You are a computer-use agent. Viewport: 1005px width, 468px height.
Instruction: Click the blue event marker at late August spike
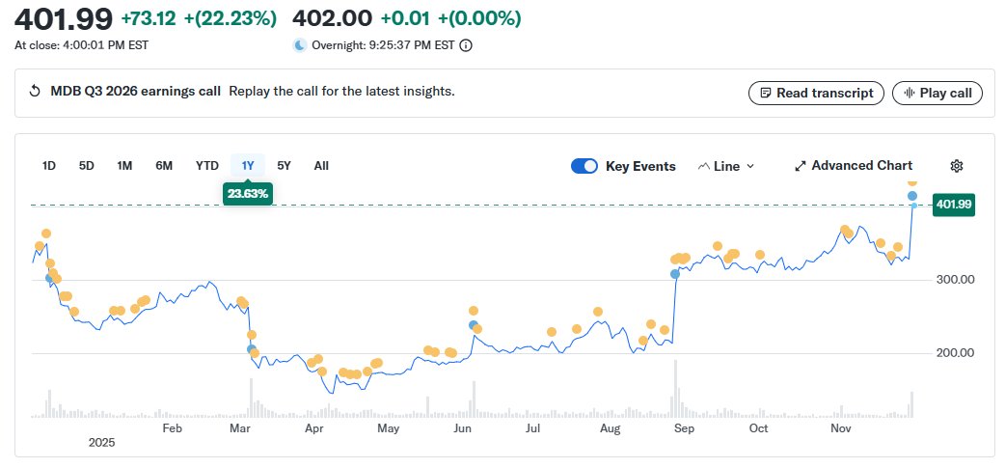pos(675,274)
